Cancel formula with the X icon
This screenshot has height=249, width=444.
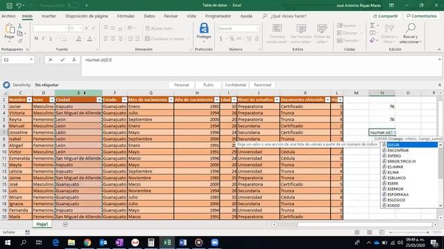[51, 60]
